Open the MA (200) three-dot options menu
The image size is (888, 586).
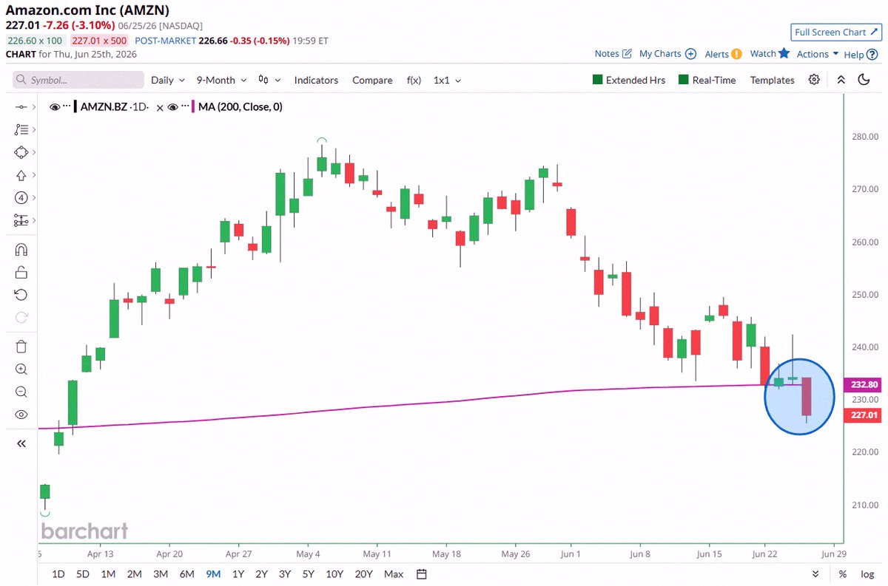(185, 107)
